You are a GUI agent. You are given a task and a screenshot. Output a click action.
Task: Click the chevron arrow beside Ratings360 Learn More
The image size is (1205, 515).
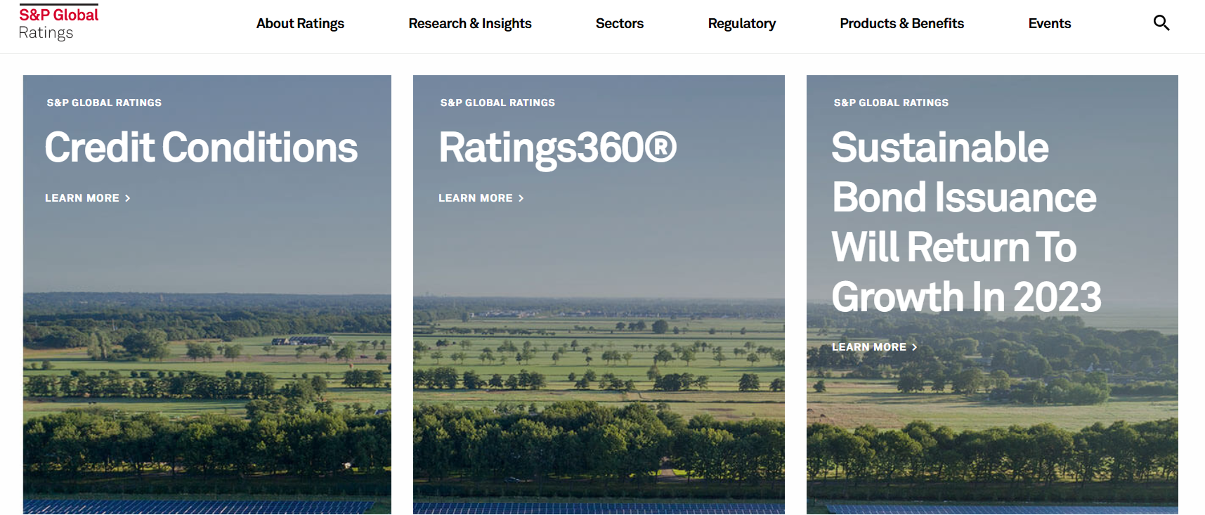point(521,199)
